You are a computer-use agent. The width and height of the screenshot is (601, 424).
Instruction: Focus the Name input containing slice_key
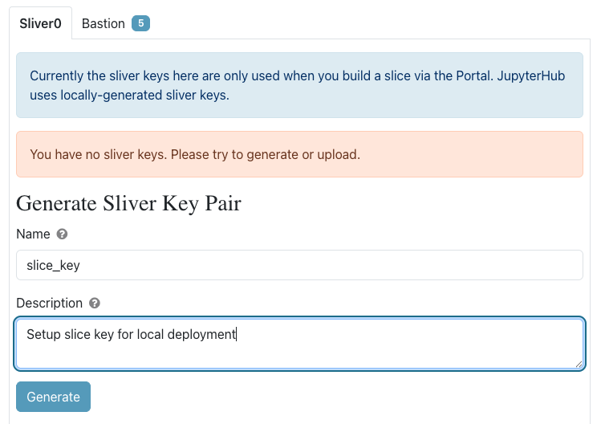coord(299,265)
